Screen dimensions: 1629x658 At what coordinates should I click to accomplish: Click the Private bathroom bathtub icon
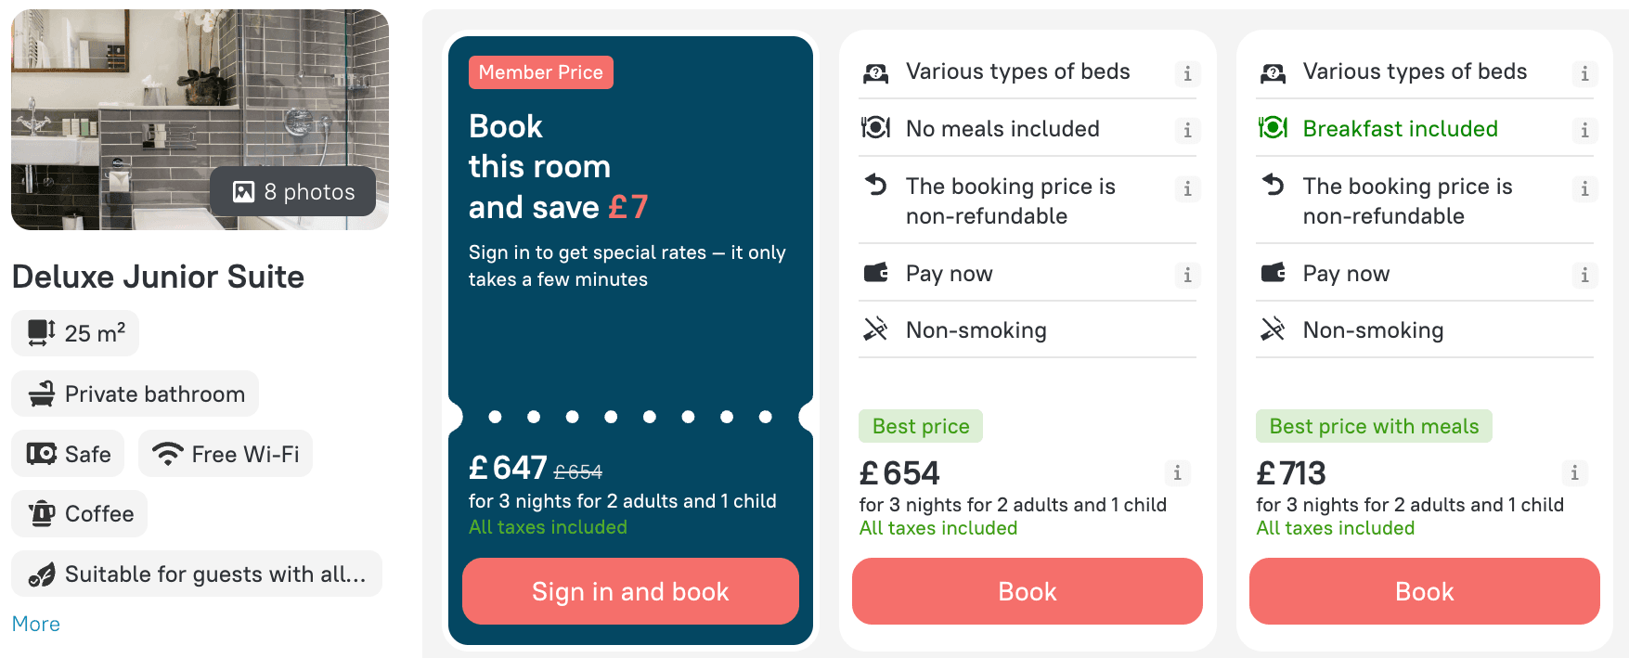coord(42,394)
